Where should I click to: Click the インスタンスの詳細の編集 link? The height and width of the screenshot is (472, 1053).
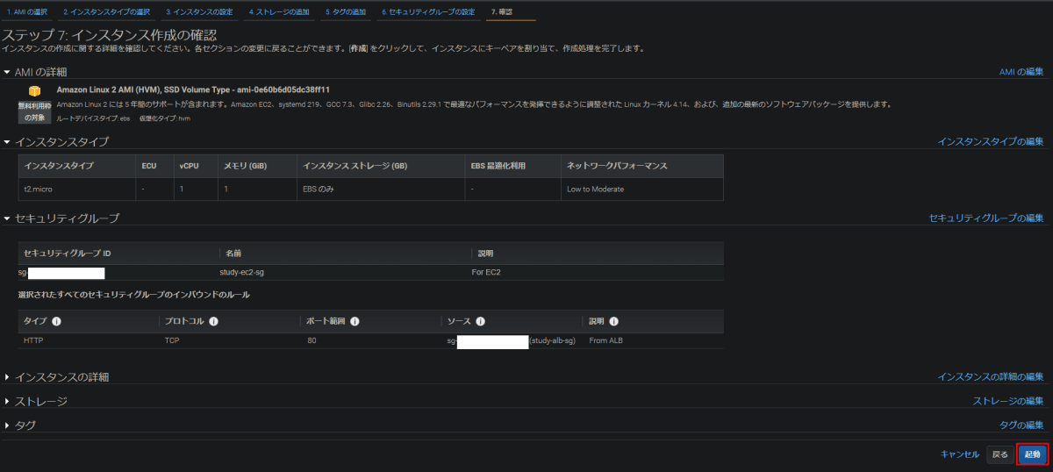(991, 376)
